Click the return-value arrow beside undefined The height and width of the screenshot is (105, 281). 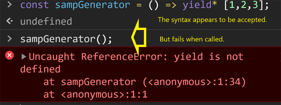coord(9,21)
